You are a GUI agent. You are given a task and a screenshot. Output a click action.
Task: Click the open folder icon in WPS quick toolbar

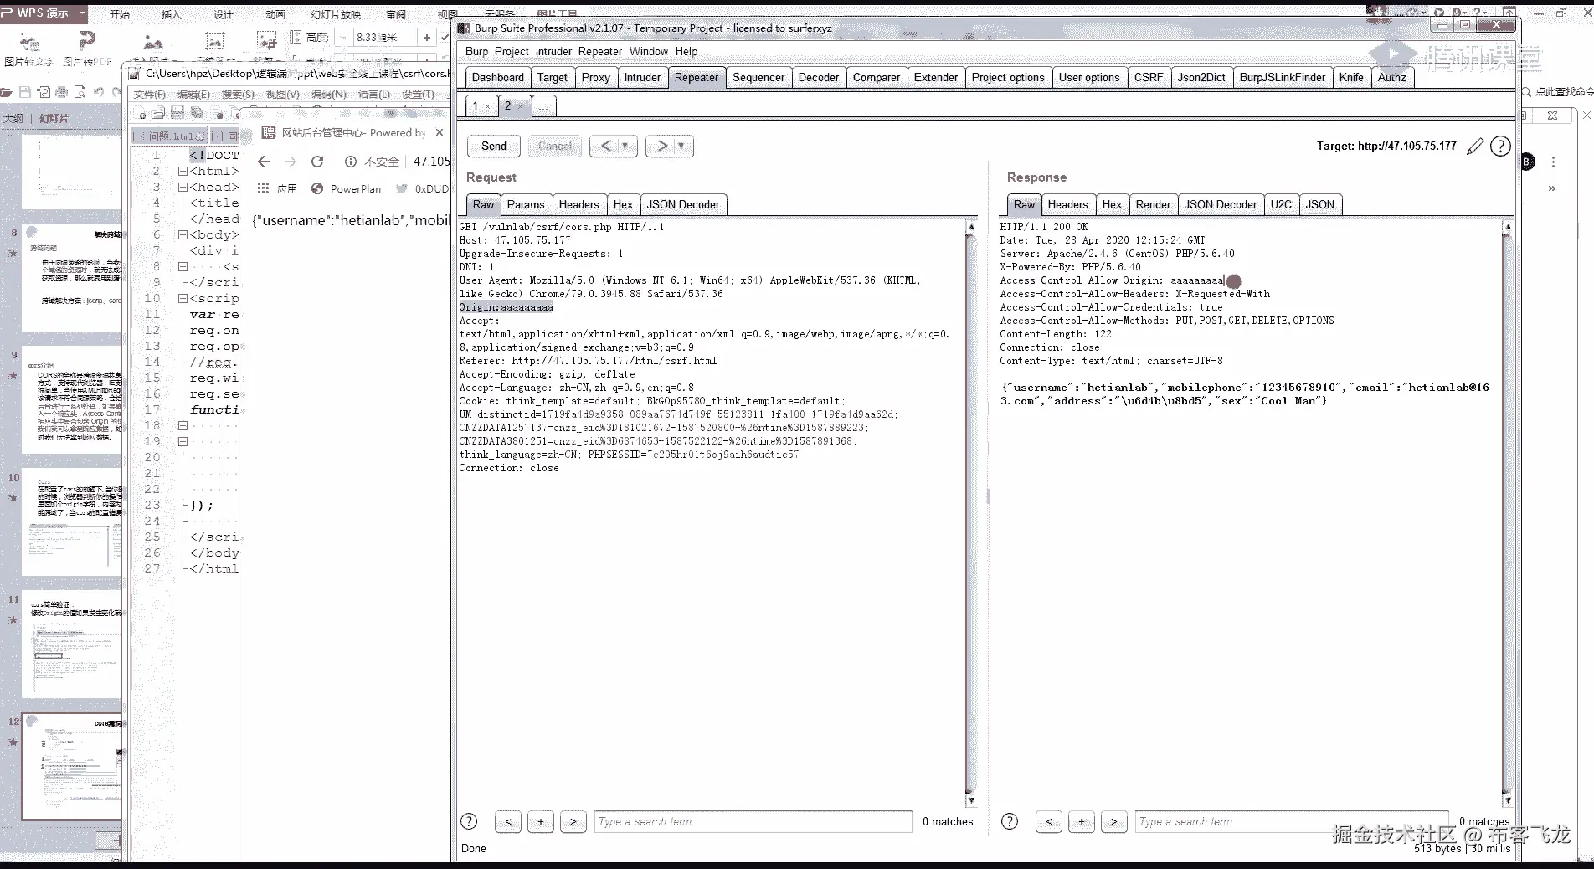8,92
